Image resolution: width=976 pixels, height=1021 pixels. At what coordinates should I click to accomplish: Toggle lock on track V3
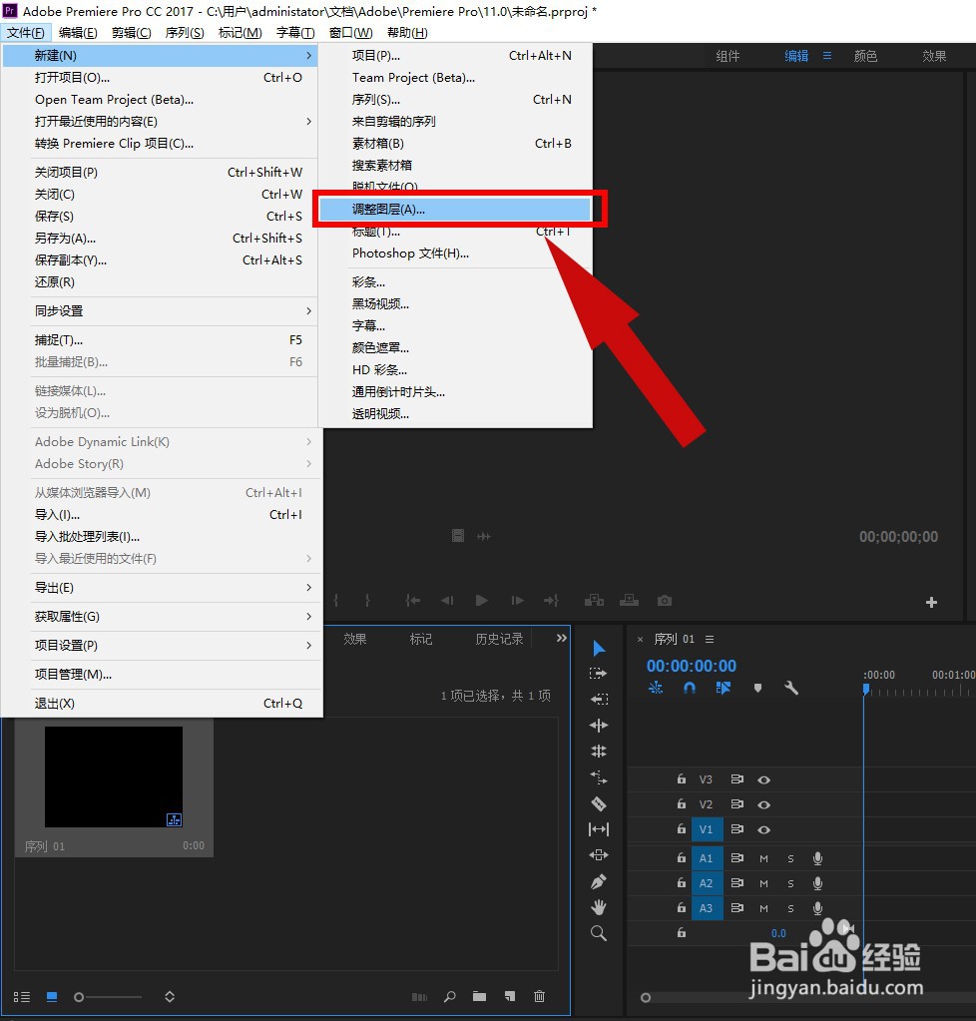pyautogui.click(x=681, y=778)
